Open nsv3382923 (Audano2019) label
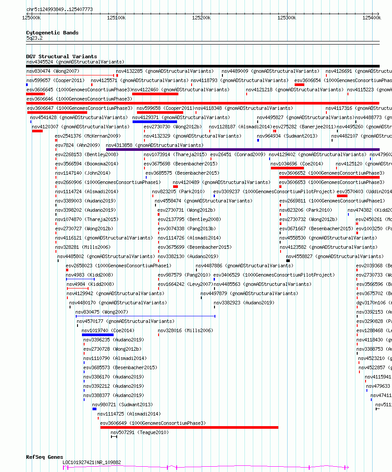Viewport: 392px width, 472px height. click(244, 303)
